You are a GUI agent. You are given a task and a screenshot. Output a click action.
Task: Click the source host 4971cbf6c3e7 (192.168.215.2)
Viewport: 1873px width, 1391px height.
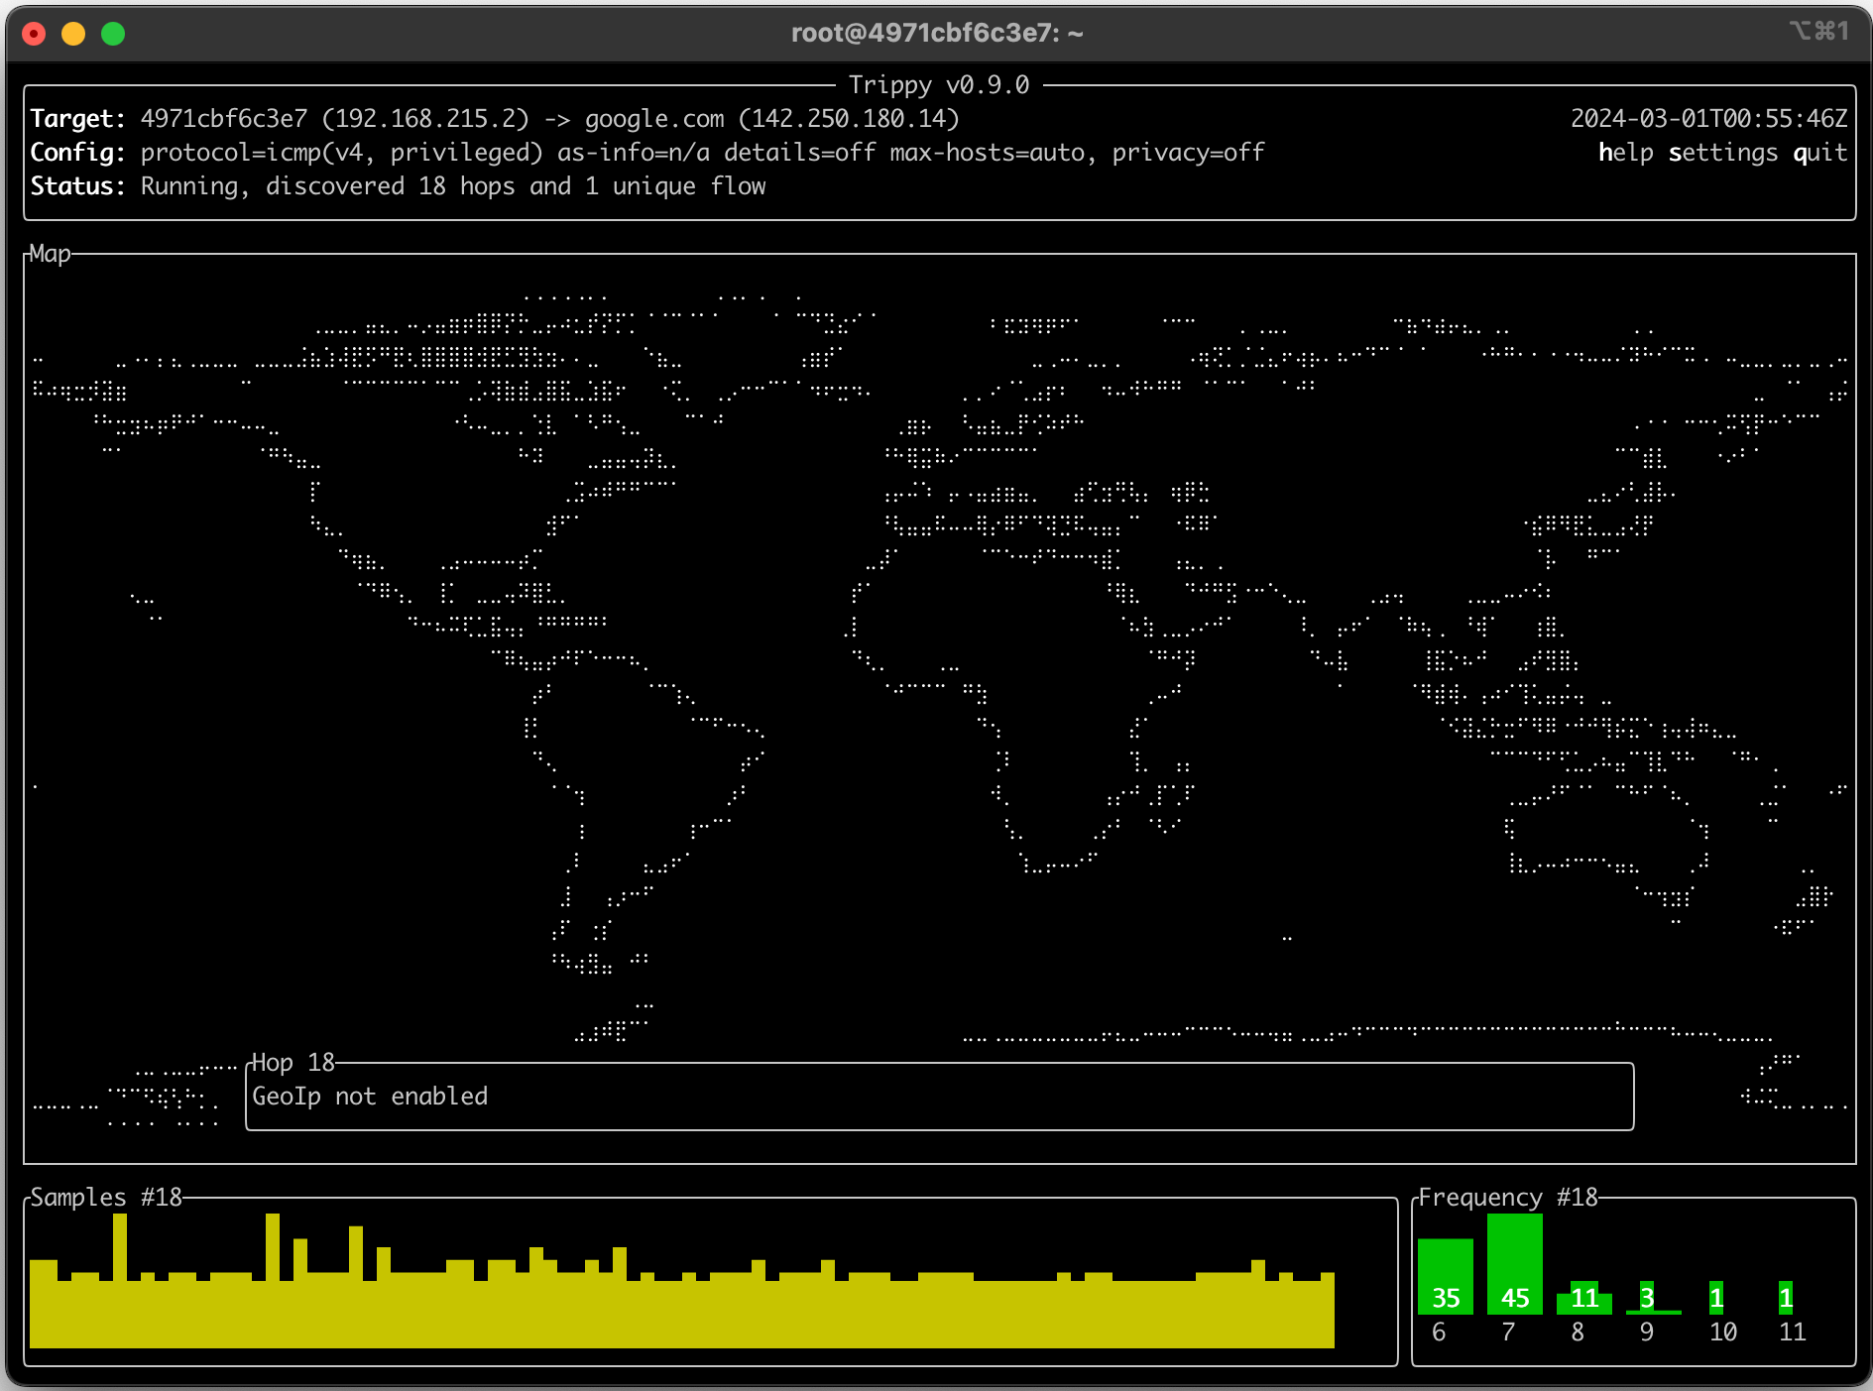tap(335, 119)
